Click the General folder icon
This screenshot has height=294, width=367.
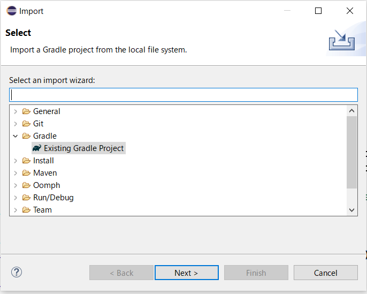tap(26, 111)
